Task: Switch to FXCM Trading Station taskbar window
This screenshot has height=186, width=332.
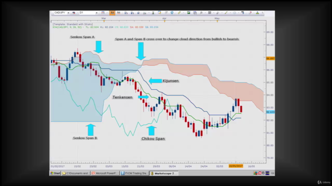Action: (x=134, y=174)
